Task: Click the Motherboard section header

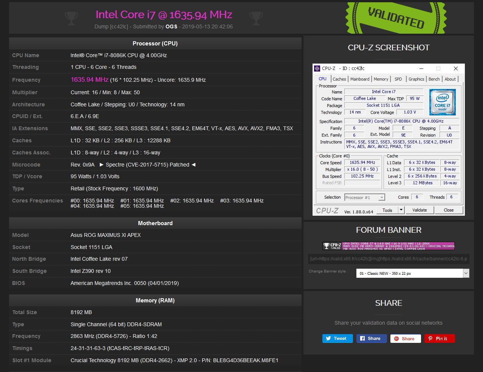Action: (155, 223)
